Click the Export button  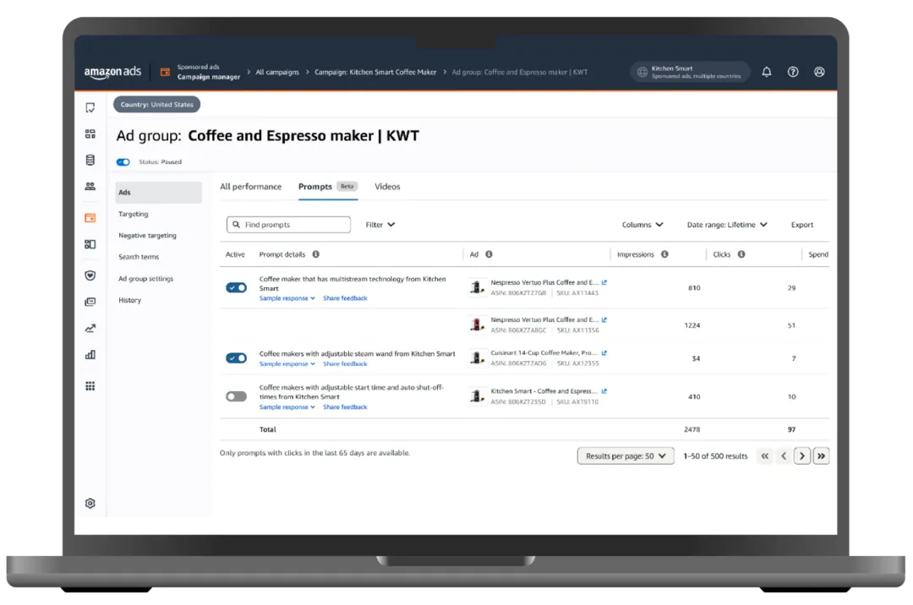pos(801,225)
